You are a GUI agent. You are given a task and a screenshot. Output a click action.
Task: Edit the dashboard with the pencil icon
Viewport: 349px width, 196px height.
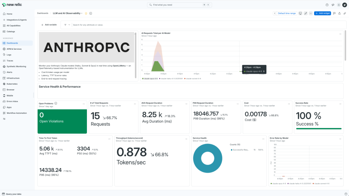pyautogui.click(x=306, y=13)
